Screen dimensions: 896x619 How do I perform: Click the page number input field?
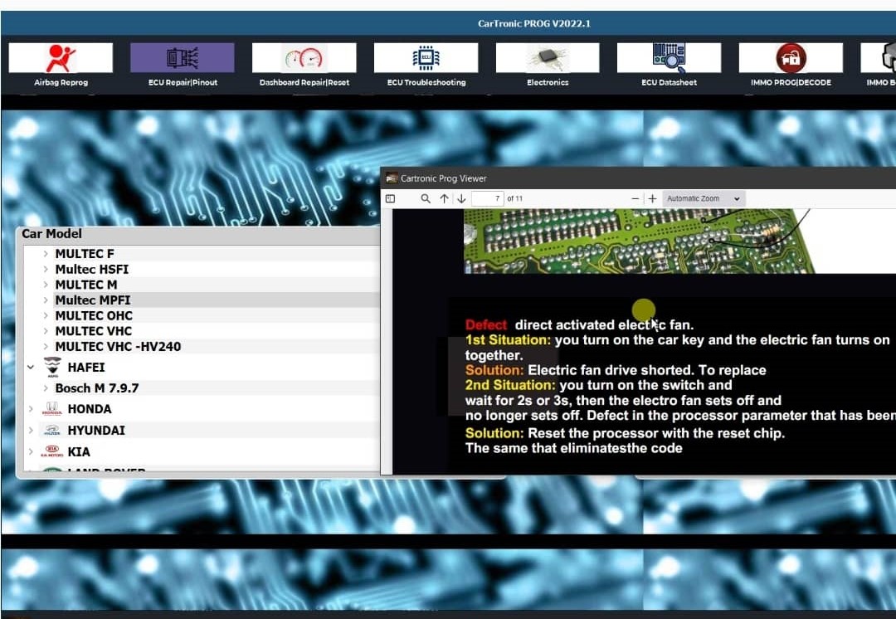pyautogui.click(x=488, y=199)
